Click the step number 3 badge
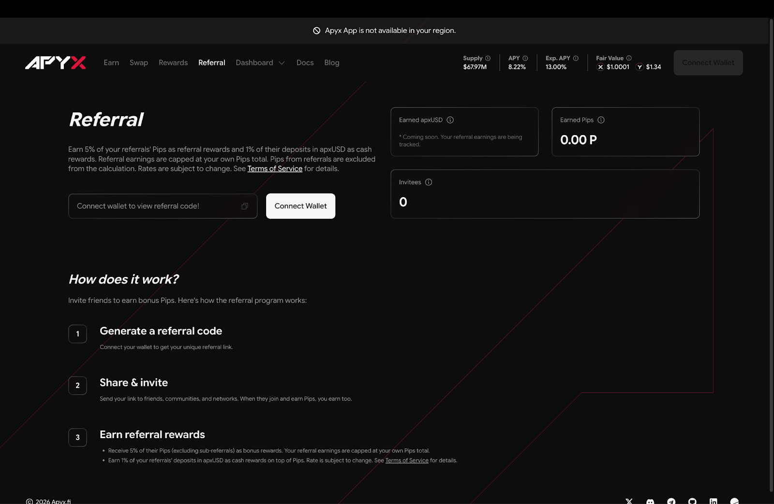The image size is (774, 504). coord(77,437)
